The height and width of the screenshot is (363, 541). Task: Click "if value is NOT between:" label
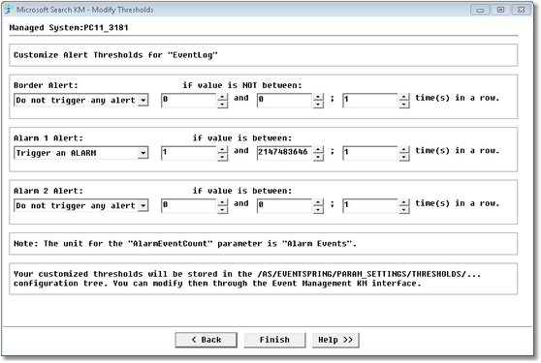coord(242,85)
